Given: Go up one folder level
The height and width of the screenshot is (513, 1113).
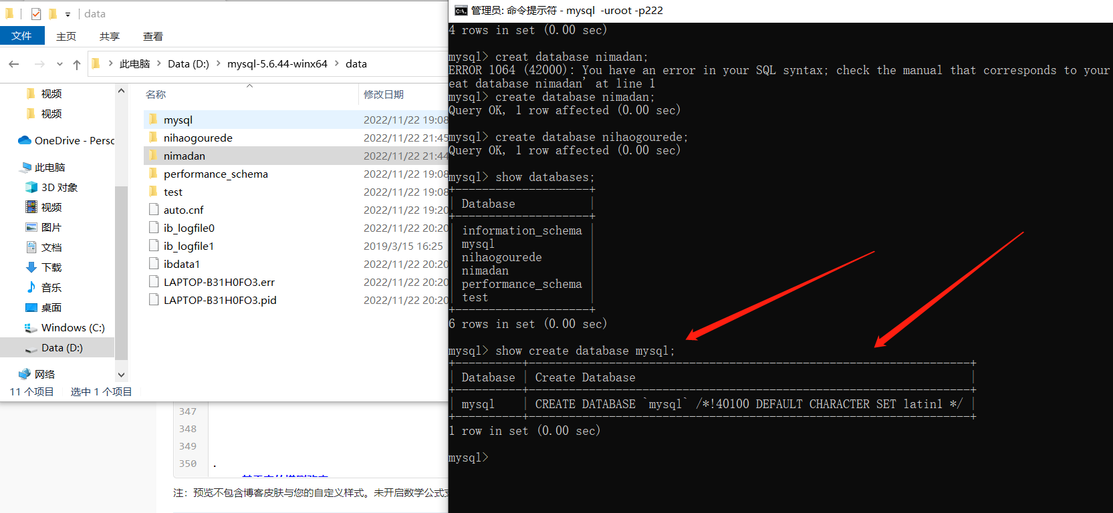Looking at the screenshot, I should (x=77, y=64).
